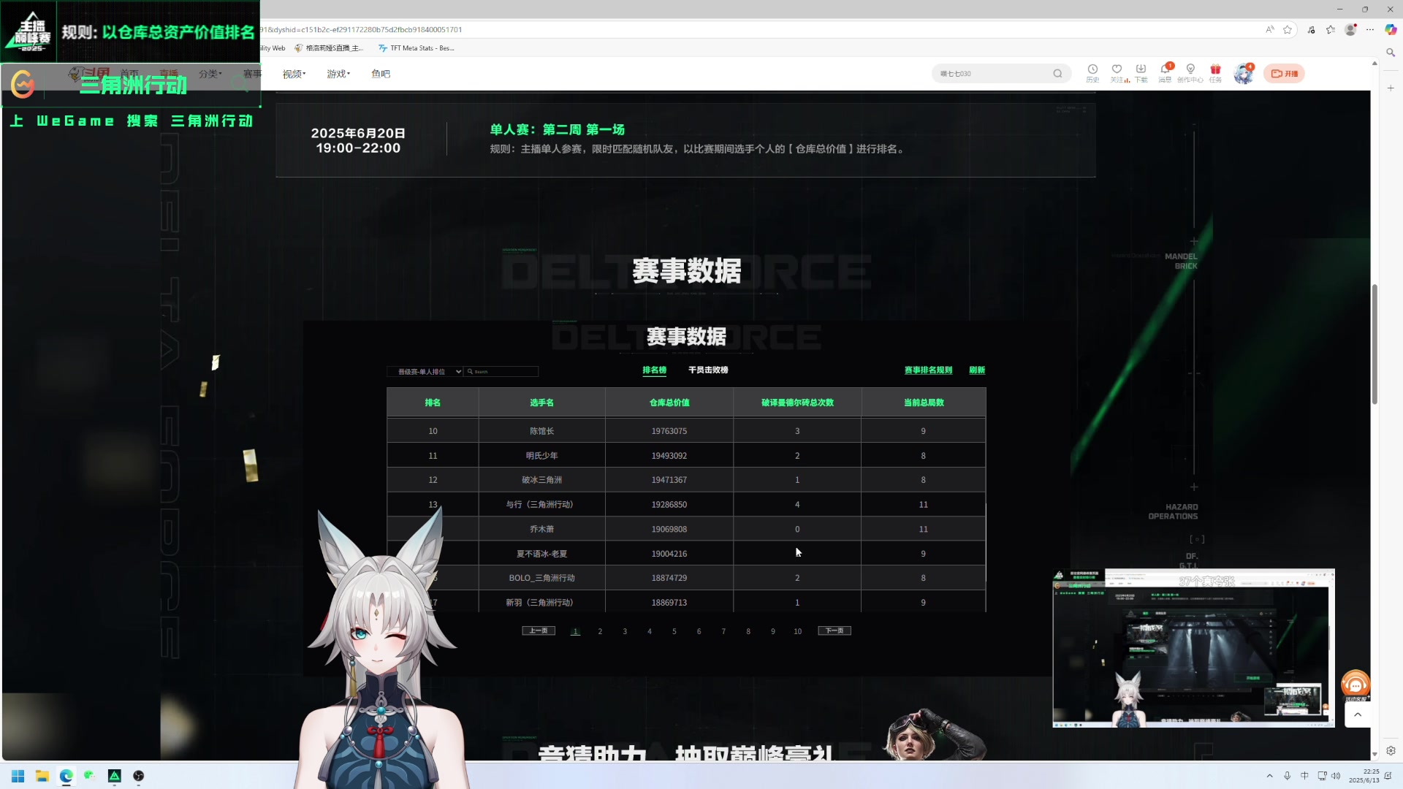This screenshot has width=1403, height=789.
Task: Open the 晋级赛-单人排位 dropdown
Action: pos(425,372)
